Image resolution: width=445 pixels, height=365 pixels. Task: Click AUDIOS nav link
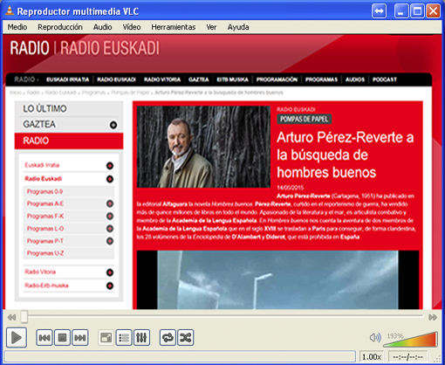pyautogui.click(x=355, y=79)
